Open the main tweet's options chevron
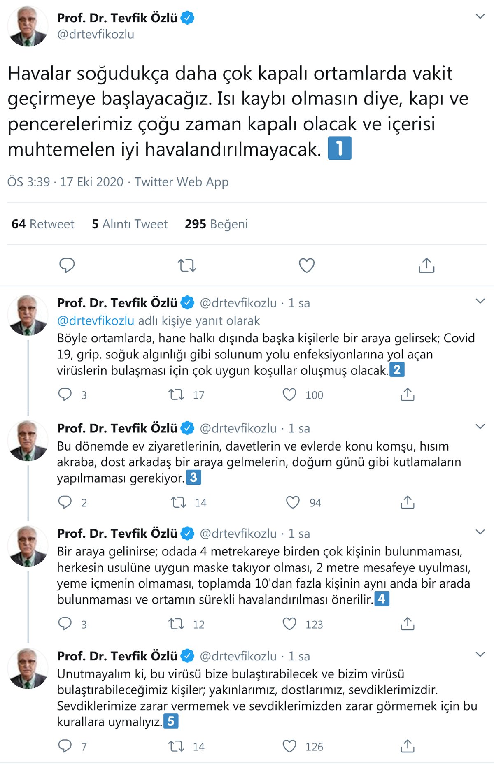The height and width of the screenshot is (764, 494). coord(480,17)
